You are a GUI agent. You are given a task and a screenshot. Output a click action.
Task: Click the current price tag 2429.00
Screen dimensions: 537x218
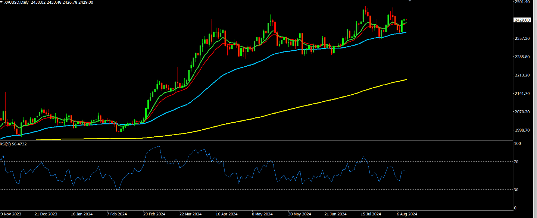coord(522,20)
